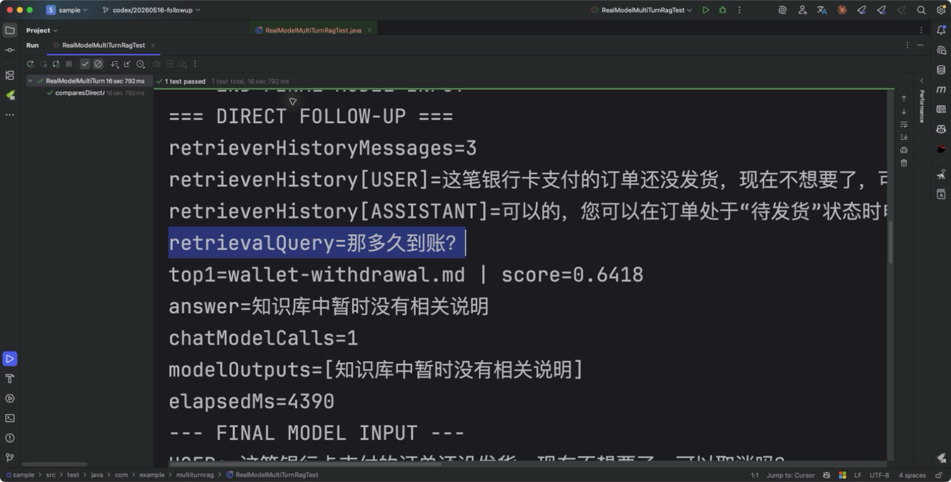Image resolution: width=951 pixels, height=482 pixels.
Task: Click the Stop process square icon
Action: (x=68, y=64)
